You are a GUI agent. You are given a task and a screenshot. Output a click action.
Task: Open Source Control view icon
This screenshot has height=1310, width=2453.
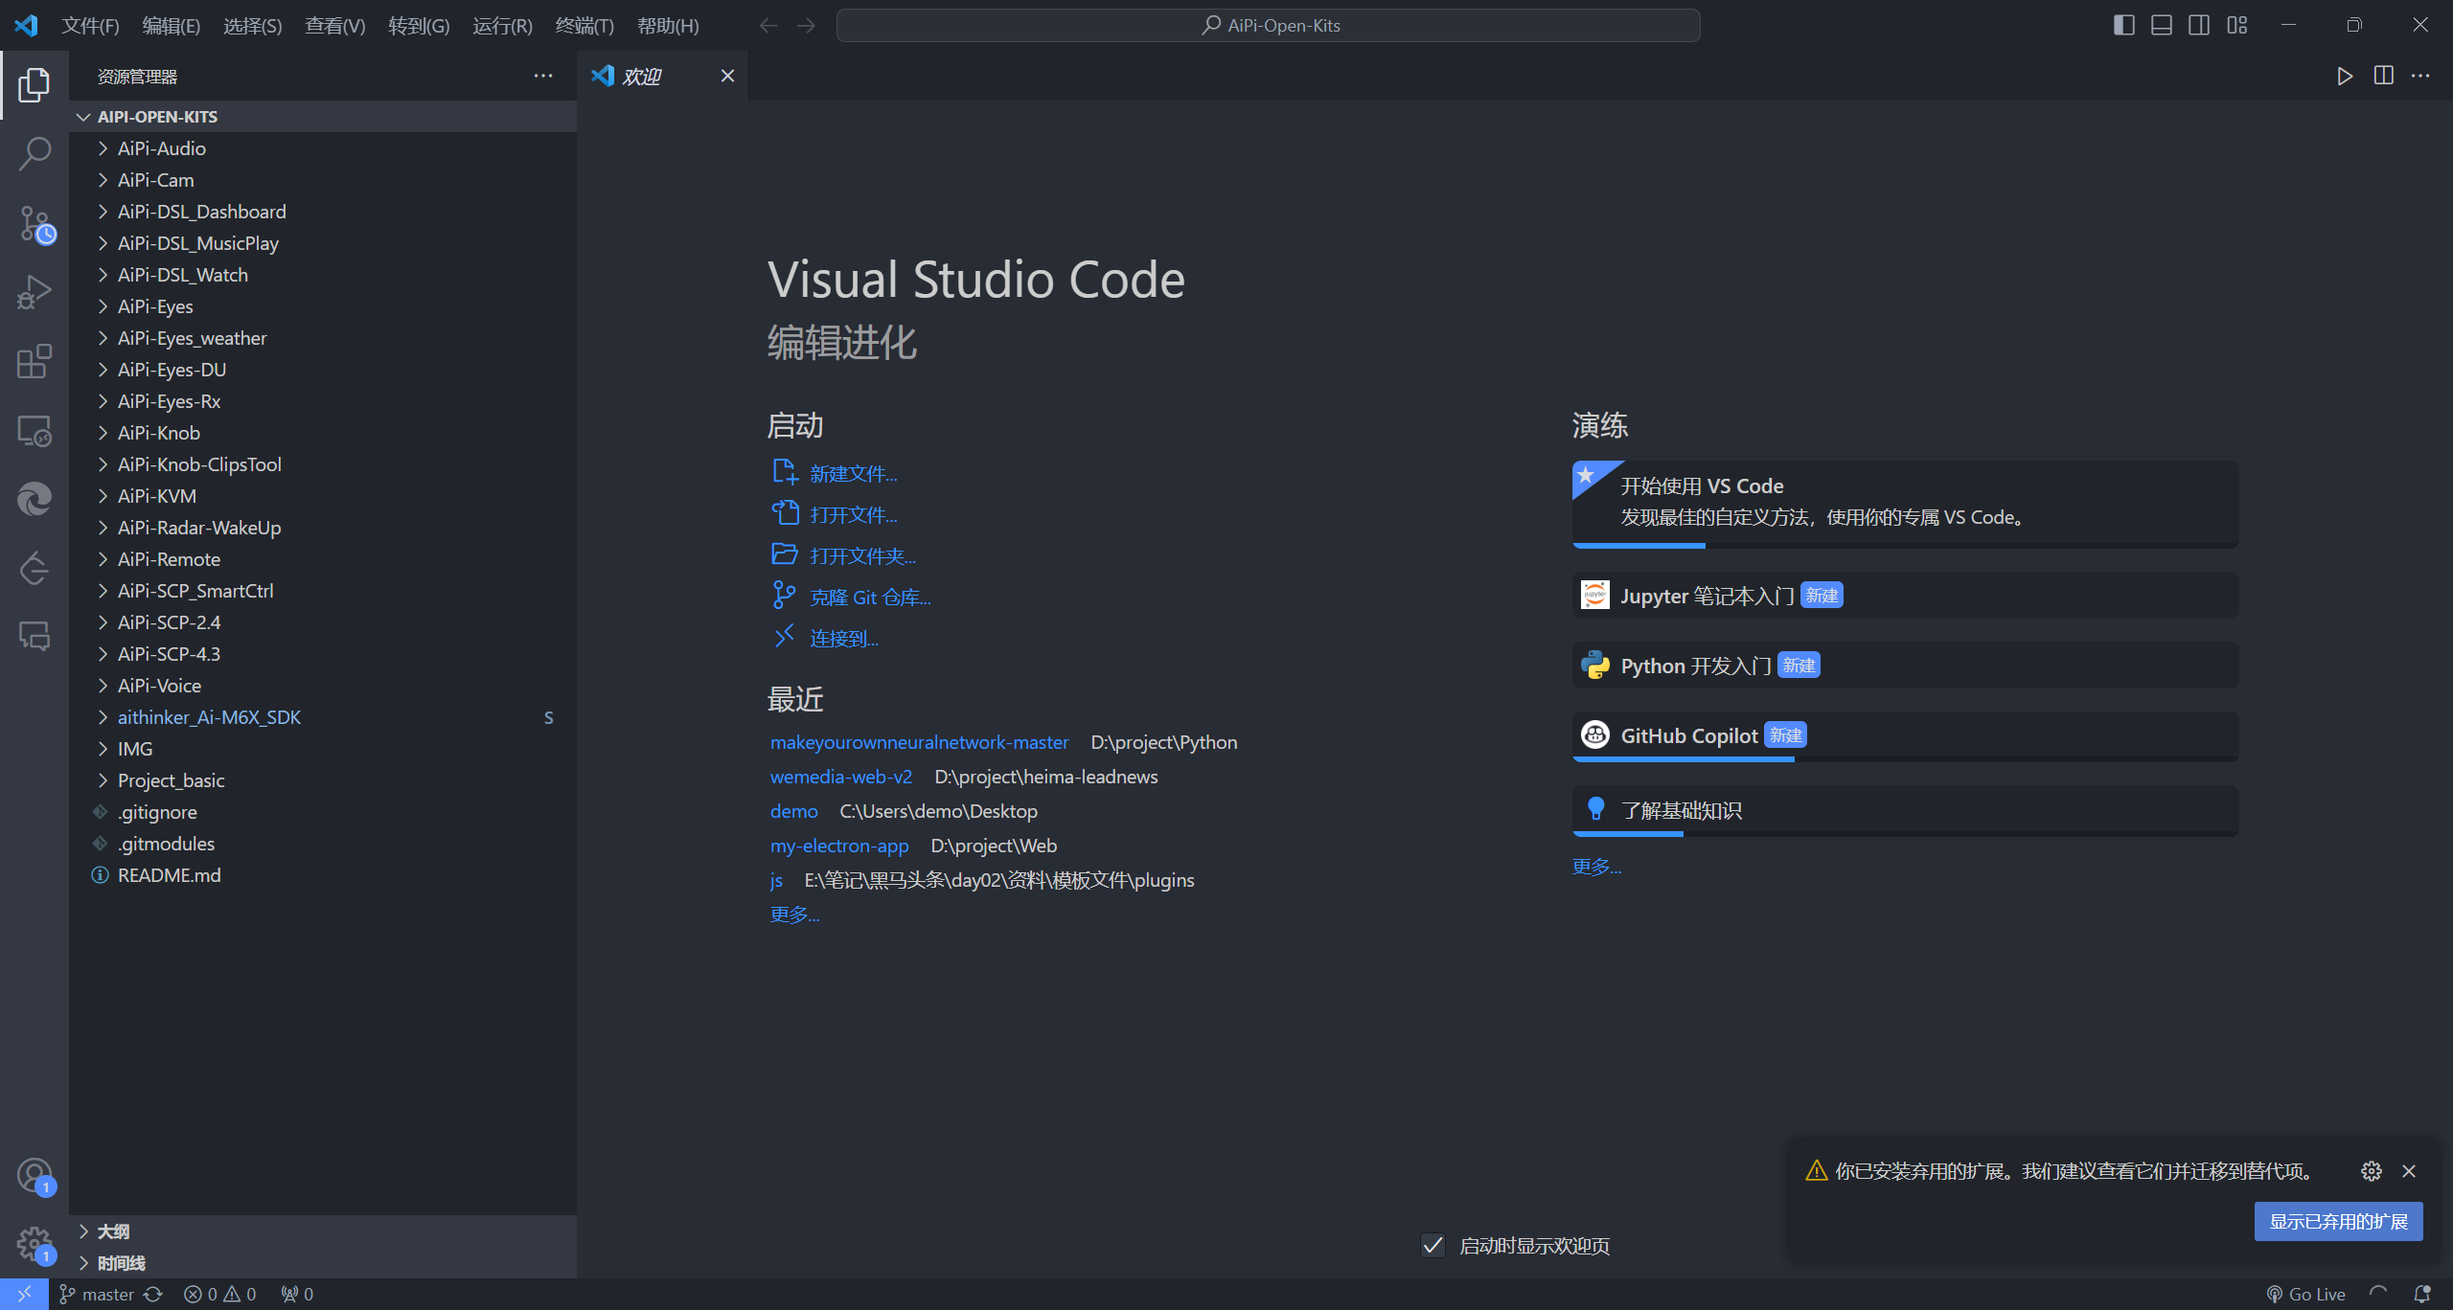click(x=34, y=224)
